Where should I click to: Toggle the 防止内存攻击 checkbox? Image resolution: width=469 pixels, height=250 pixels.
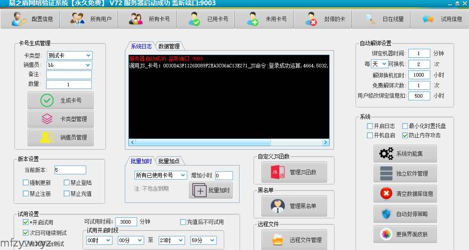(x=405, y=136)
